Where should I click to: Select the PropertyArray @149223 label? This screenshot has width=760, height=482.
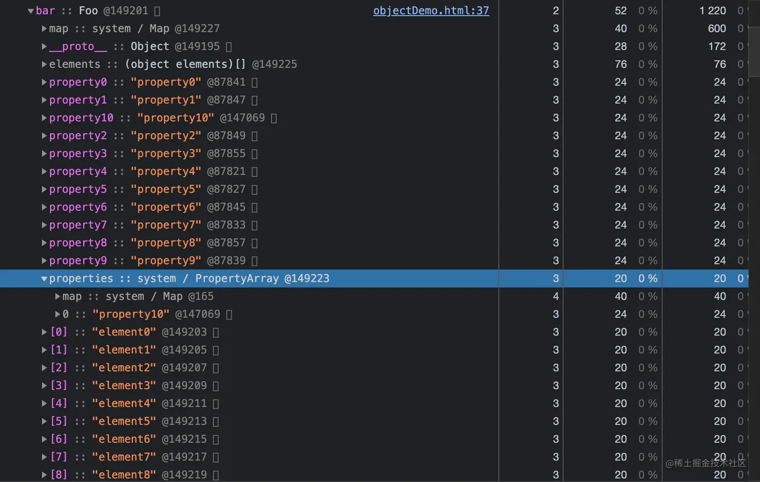262,278
